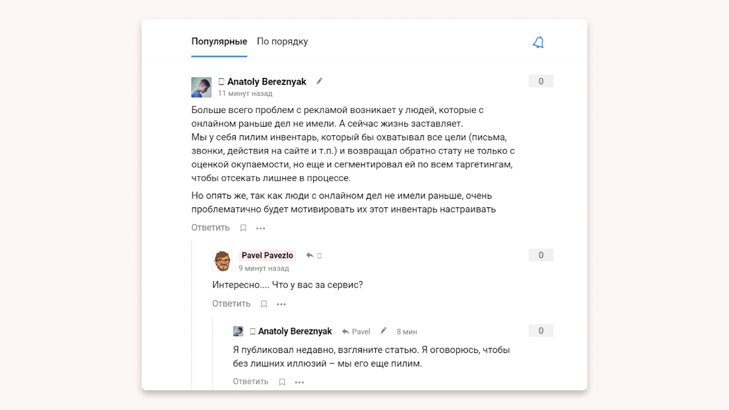
Task: Open Pavel Pavezlo's avatar image
Action: [x=222, y=261]
